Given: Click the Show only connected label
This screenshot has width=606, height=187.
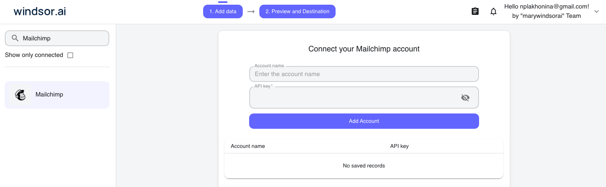Looking at the screenshot, I should pos(34,55).
